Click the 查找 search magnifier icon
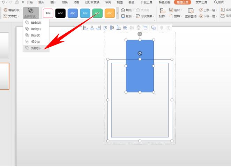 click(216, 2)
